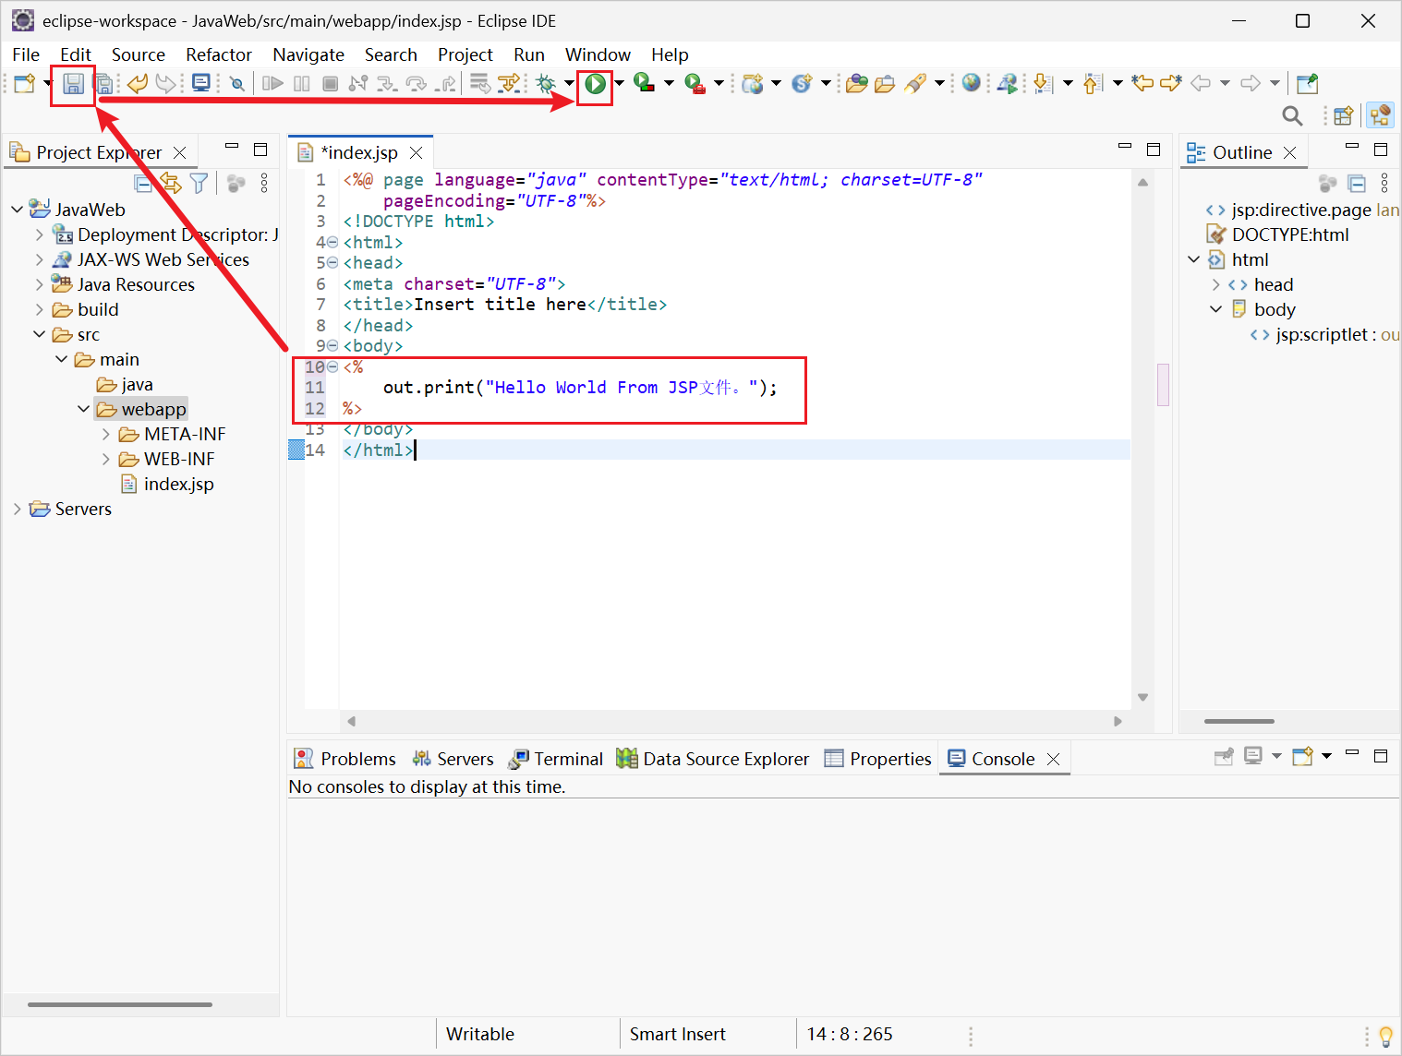Close the Console view tab
The width and height of the screenshot is (1402, 1056).
(x=1053, y=759)
